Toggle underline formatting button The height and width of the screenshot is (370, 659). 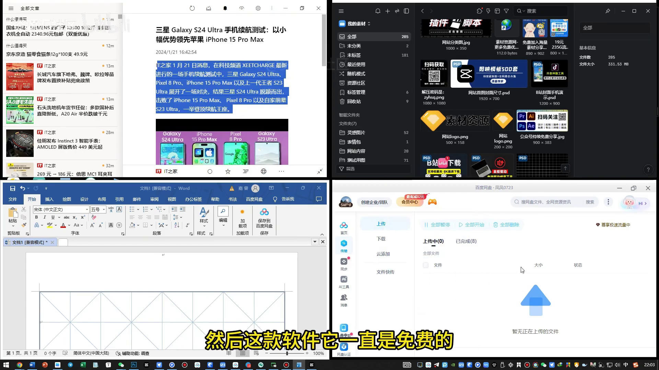tap(53, 217)
